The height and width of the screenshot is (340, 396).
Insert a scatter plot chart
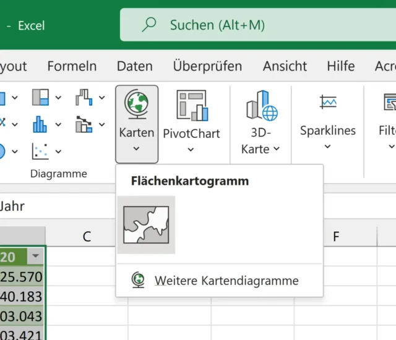[x=40, y=151]
